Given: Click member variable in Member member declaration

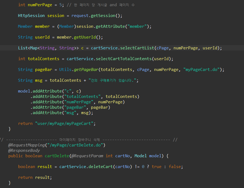Looking at the screenshot, I should (42, 26).
